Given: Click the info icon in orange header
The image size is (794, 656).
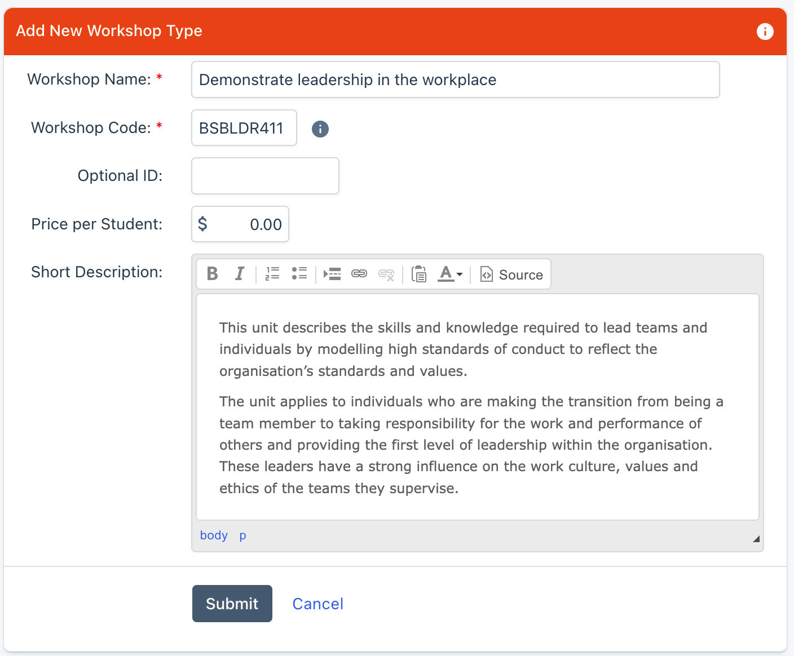Looking at the screenshot, I should 765,32.
